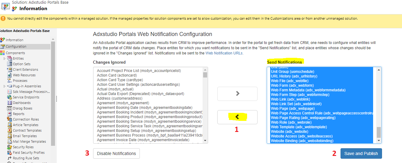
Task: Click the Information icon in the sidebar
Action: (x=2, y=40)
